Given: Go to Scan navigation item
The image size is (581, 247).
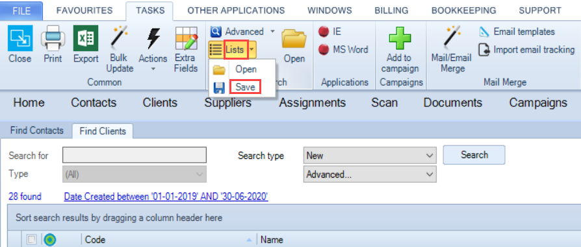Looking at the screenshot, I should (x=385, y=102).
